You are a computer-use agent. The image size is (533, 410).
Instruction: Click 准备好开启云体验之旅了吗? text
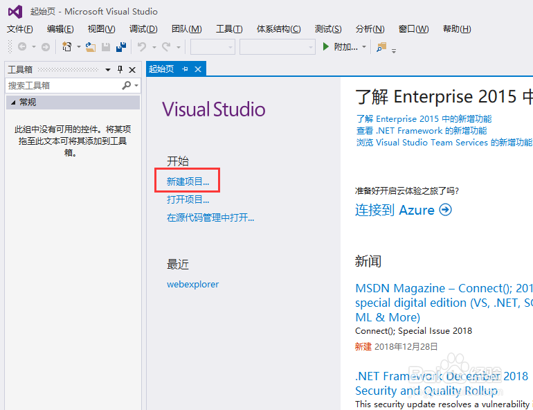point(407,190)
